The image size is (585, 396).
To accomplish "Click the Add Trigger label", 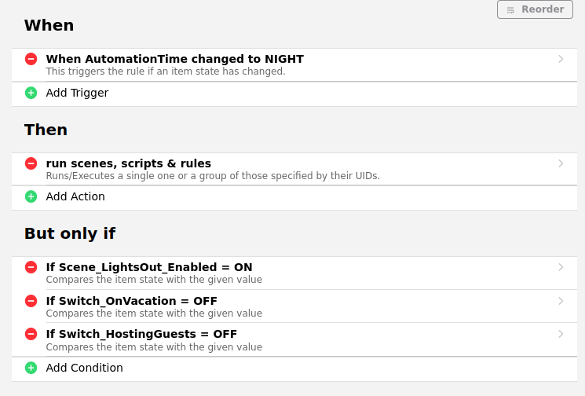I will [x=77, y=93].
